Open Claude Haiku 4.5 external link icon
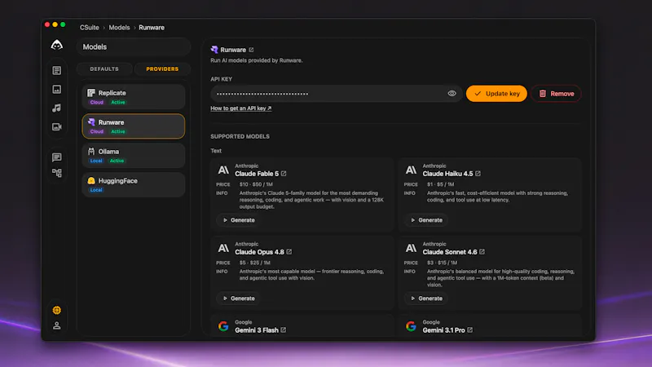 point(478,174)
